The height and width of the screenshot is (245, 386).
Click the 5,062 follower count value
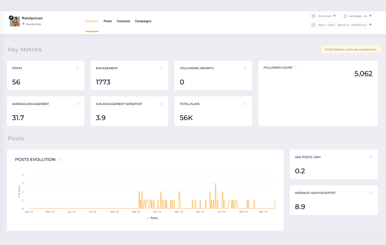(363, 73)
